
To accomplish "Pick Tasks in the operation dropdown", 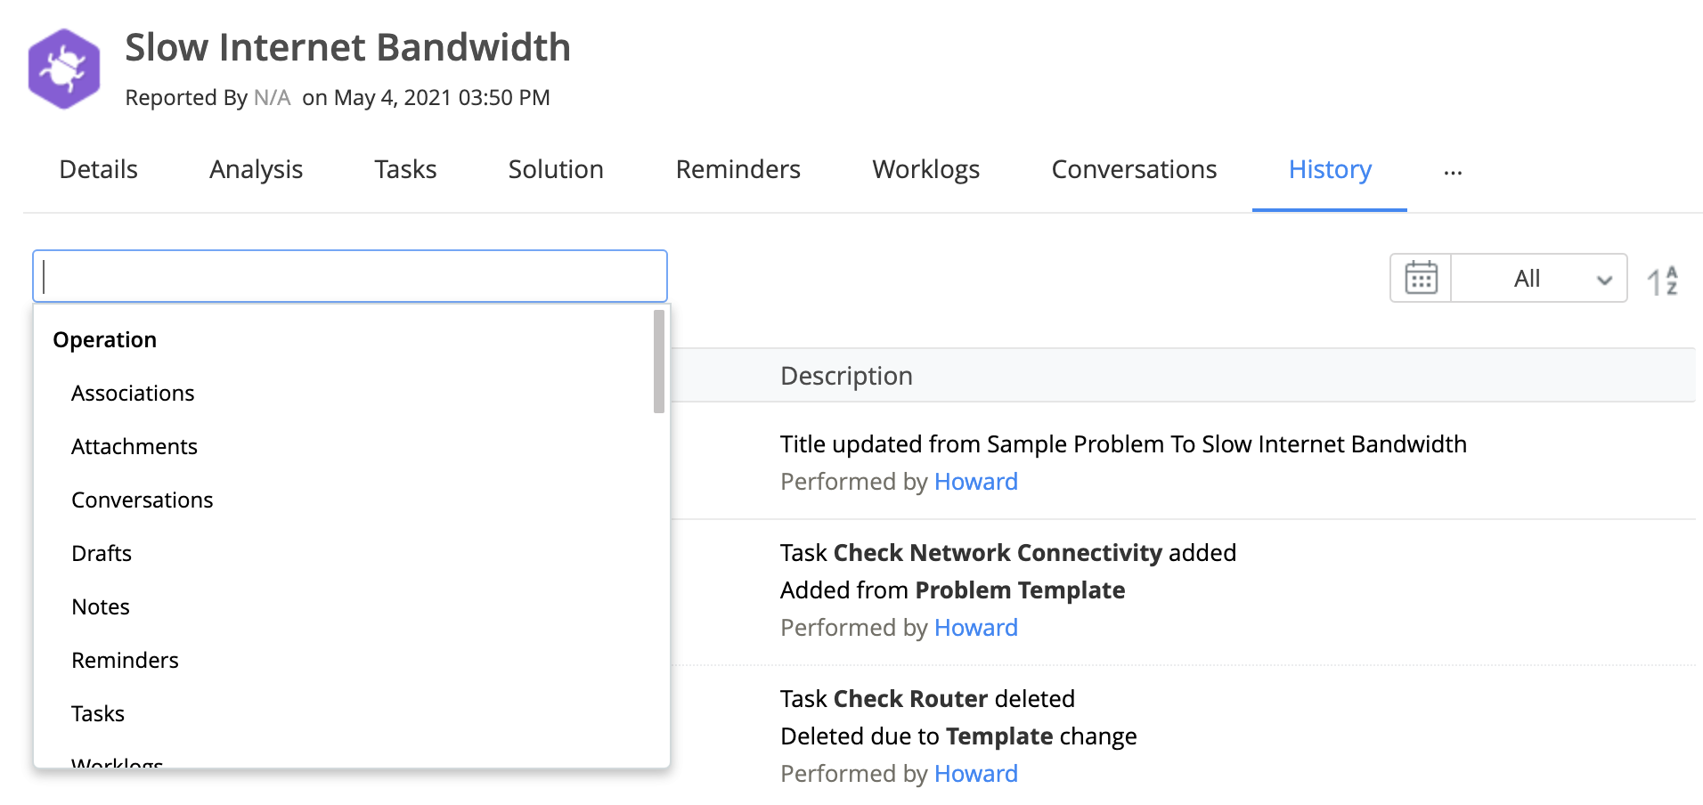I will click(x=98, y=713).
